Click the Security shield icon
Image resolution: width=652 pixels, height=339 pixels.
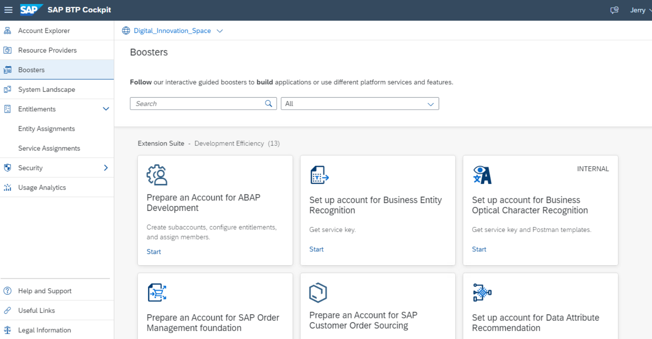7,168
